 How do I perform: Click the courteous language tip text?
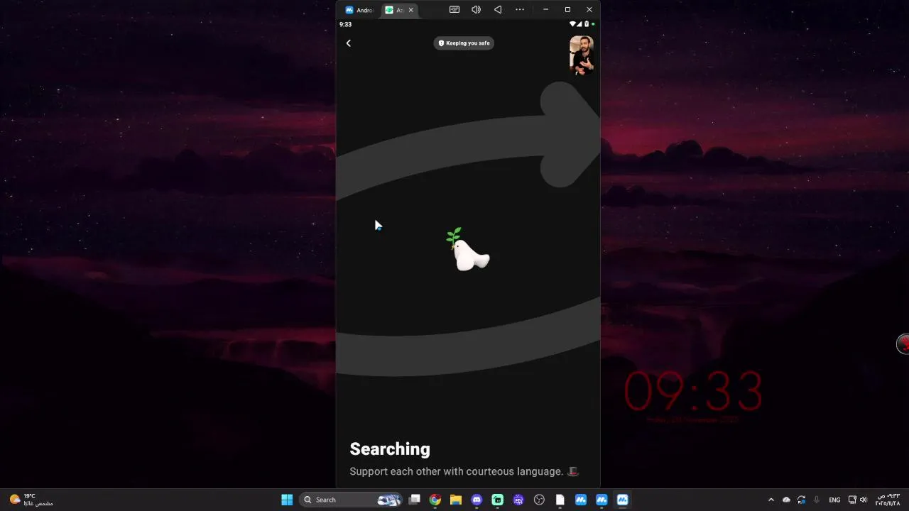464,471
